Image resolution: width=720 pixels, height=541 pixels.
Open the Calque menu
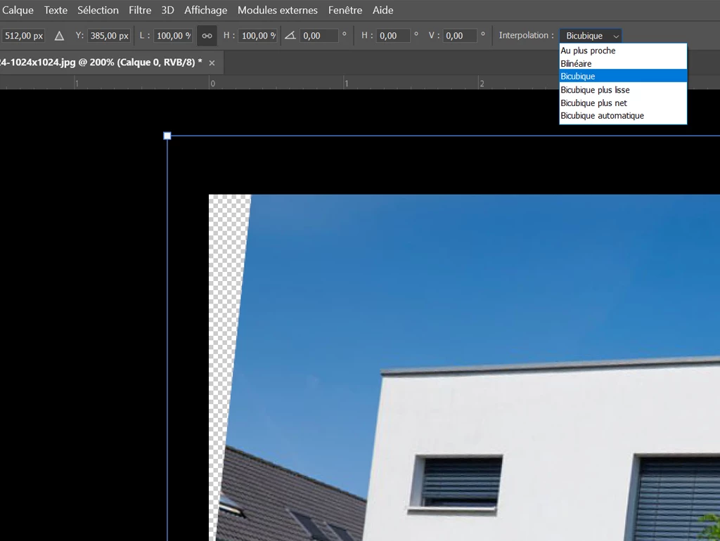pyautogui.click(x=18, y=10)
